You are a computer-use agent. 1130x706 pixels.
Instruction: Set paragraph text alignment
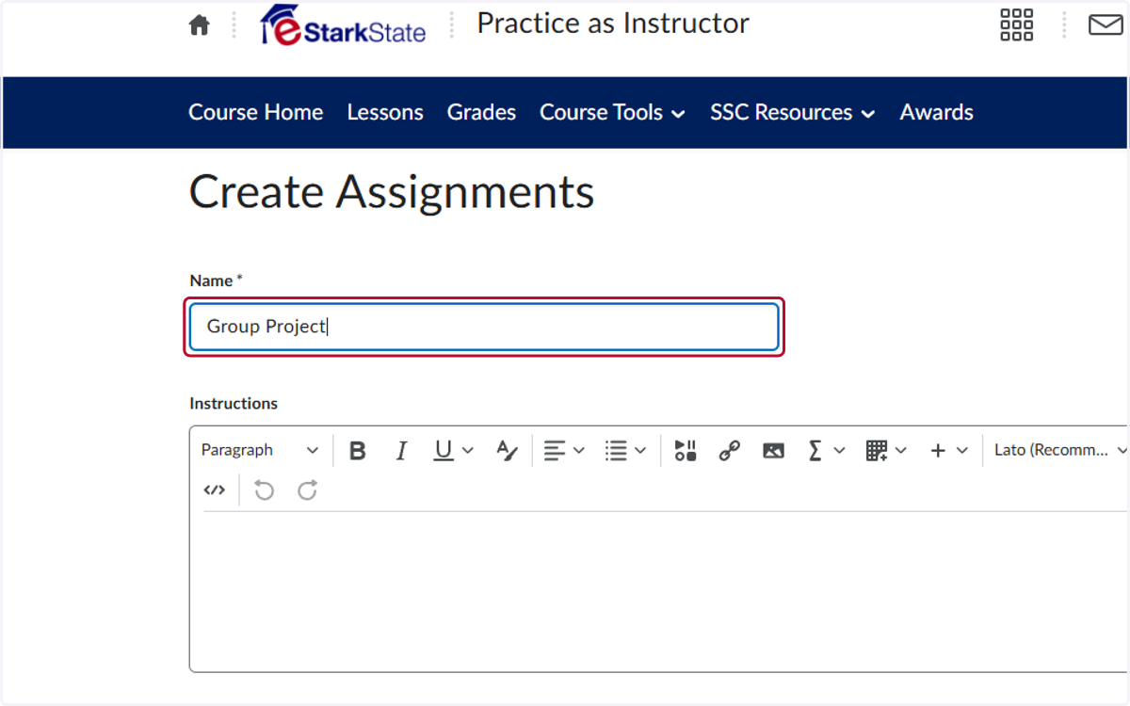(555, 451)
